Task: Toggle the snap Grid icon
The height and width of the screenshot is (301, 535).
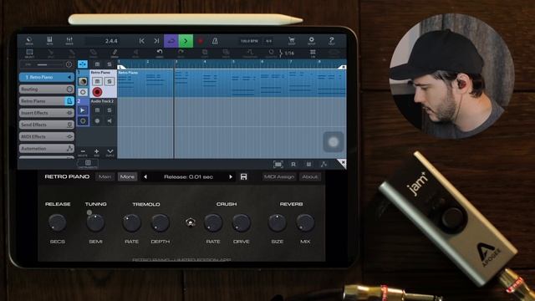Action: [x=313, y=53]
